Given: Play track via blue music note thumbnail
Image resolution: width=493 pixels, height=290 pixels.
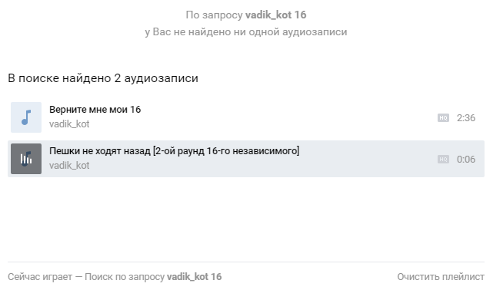Looking at the screenshot, I should (x=26, y=117).
